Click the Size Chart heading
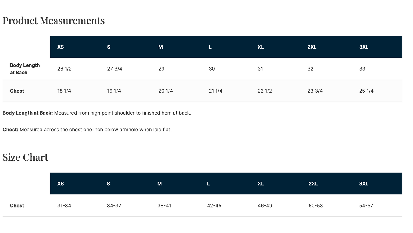Image resolution: width=413 pixels, height=233 pixels. click(x=25, y=157)
